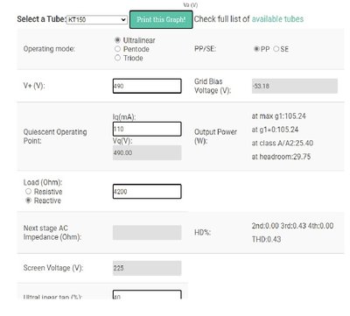Click the KT150 dropdown arrow

[x=123, y=19]
